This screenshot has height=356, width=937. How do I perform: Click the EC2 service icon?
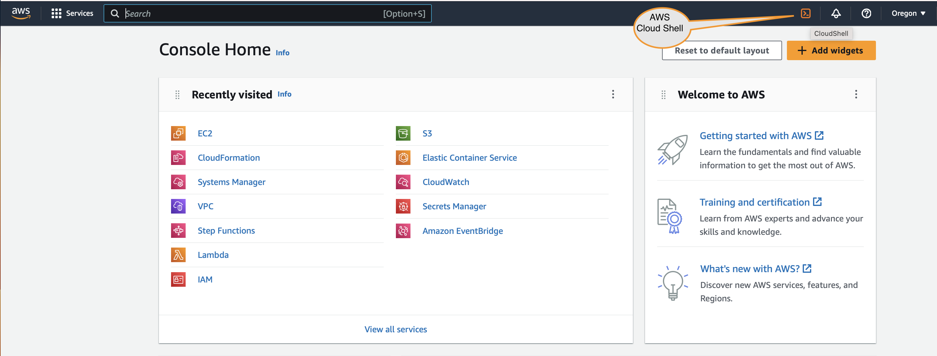pyautogui.click(x=178, y=133)
